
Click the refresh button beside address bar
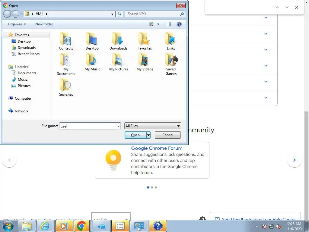click(x=119, y=14)
